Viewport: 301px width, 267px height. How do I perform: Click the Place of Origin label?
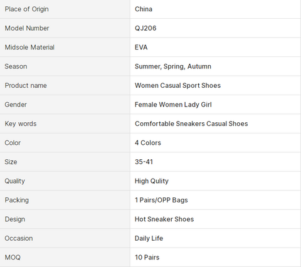coord(26,9)
